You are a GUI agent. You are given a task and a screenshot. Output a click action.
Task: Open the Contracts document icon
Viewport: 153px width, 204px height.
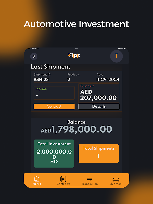coord(63,179)
